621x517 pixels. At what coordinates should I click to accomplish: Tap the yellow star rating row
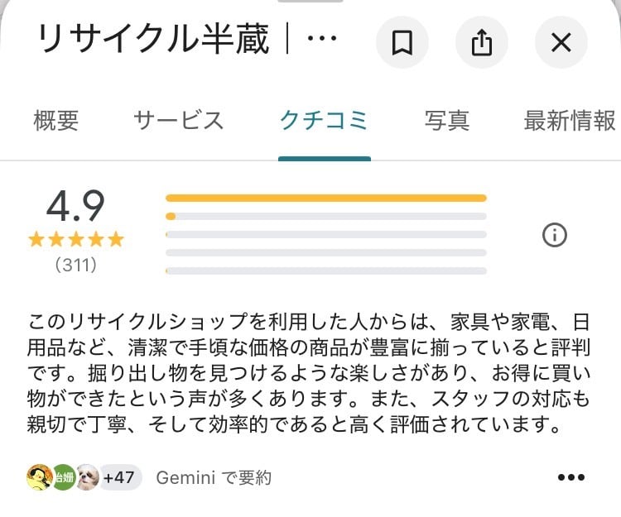click(75, 240)
